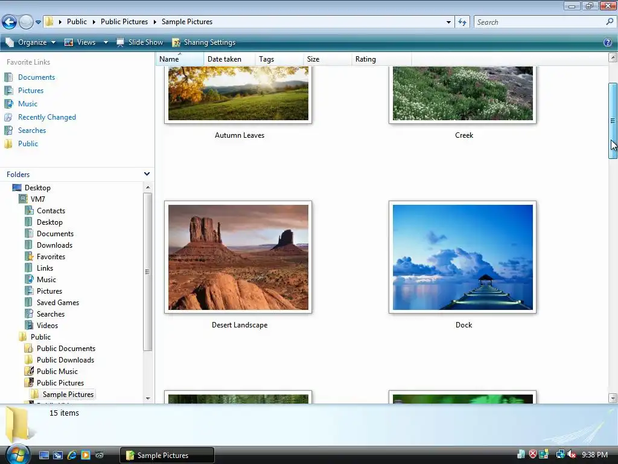
Task: Open Help with the question mark icon
Action: pyautogui.click(x=607, y=42)
